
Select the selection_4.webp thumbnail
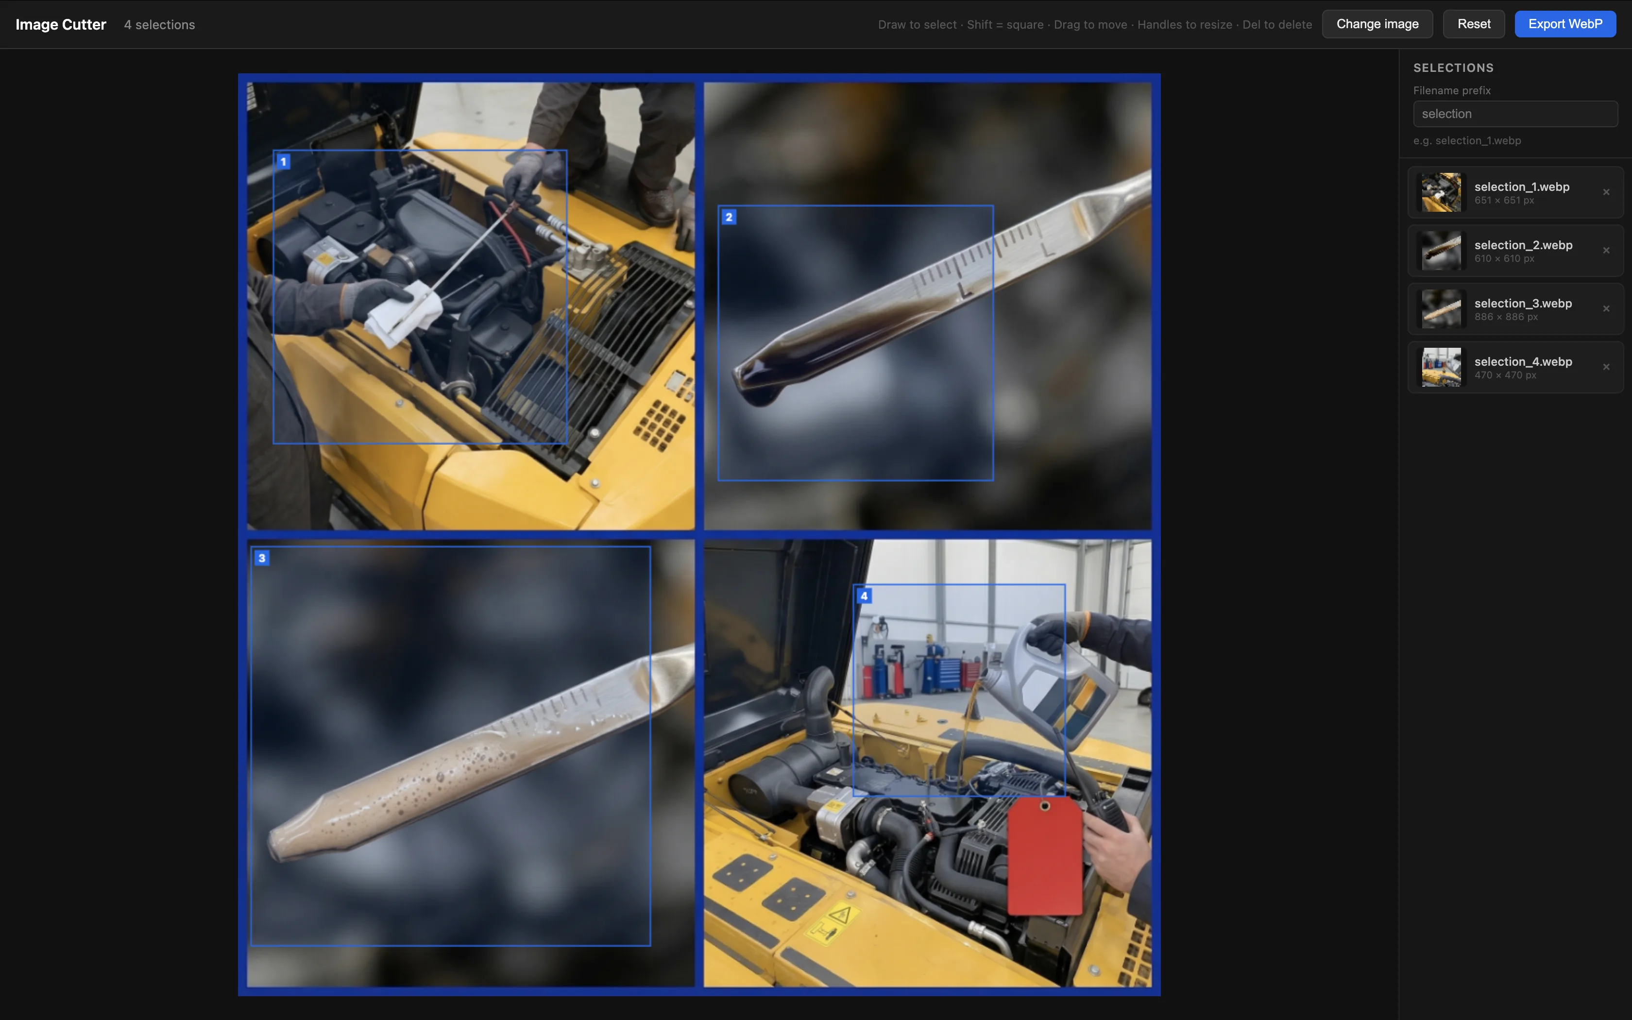click(1441, 367)
